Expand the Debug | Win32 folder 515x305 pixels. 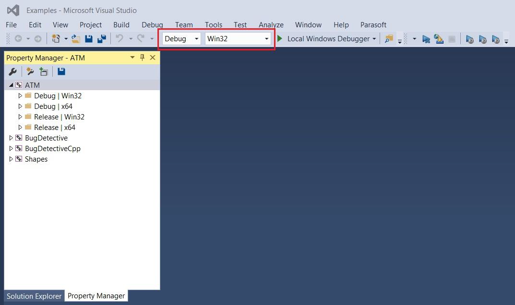[20, 95]
